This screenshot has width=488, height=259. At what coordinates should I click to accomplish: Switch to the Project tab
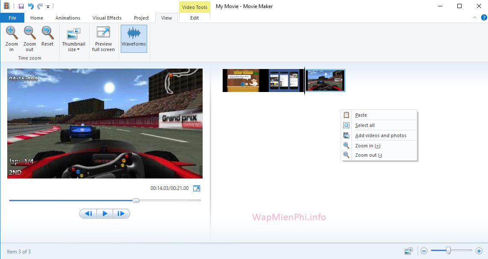[x=141, y=18]
